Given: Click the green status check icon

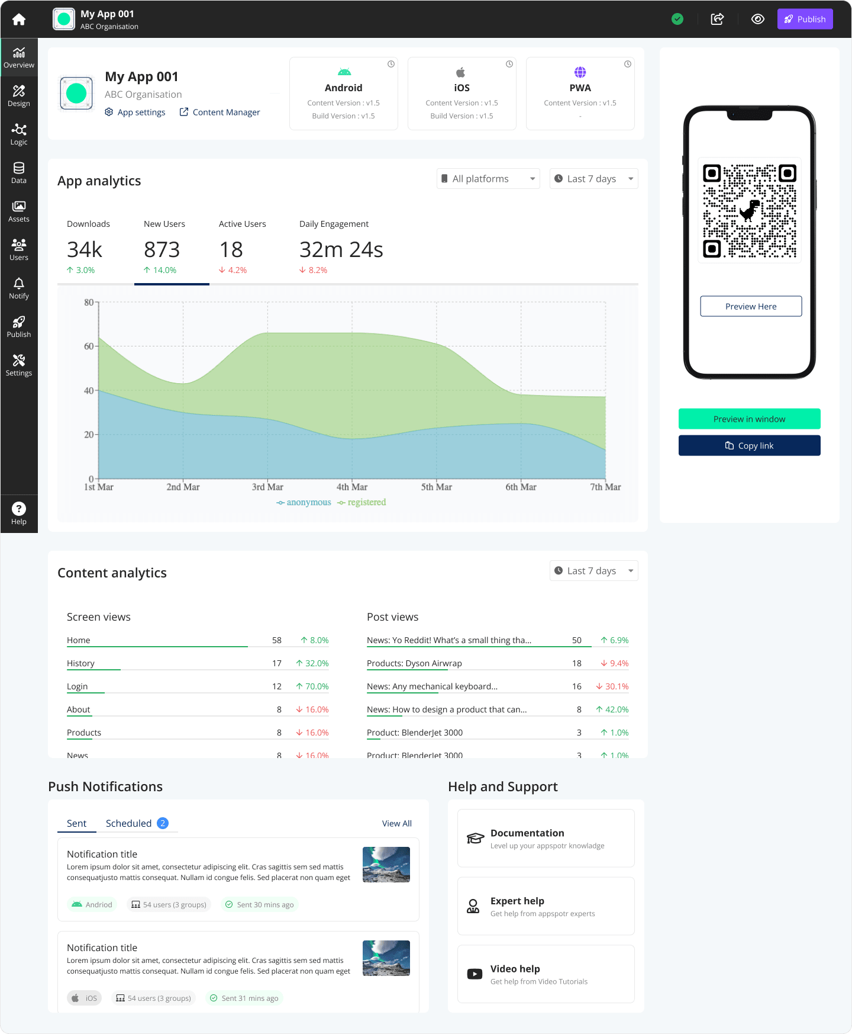Looking at the screenshot, I should click(x=677, y=19).
